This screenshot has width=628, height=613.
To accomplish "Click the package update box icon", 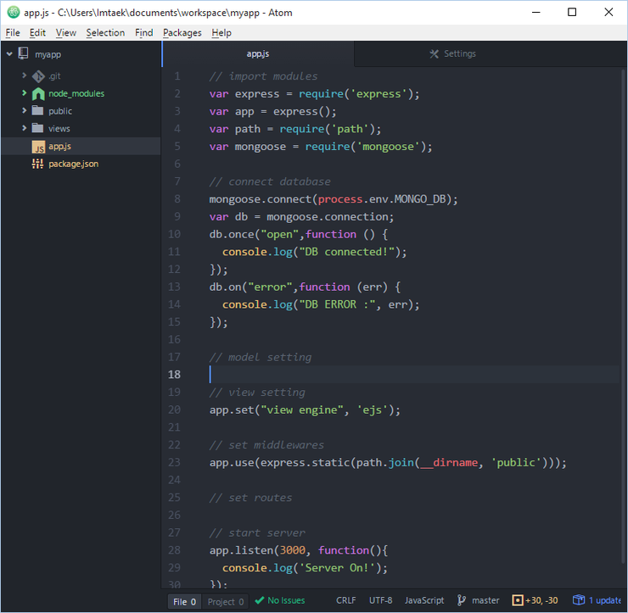I will click(578, 599).
